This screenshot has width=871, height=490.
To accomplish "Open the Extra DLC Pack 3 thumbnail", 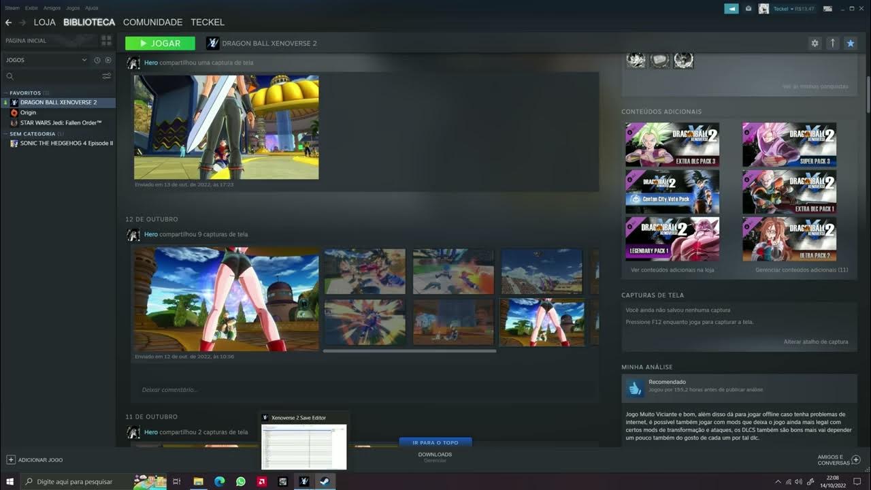I will pyautogui.click(x=672, y=144).
